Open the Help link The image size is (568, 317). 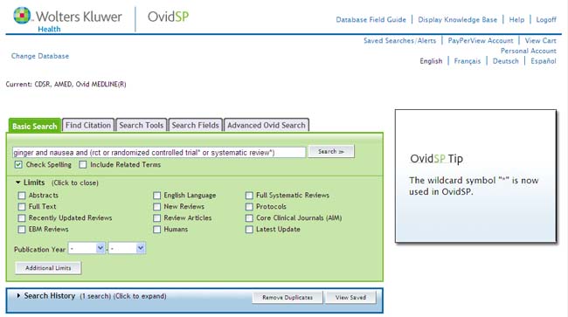point(516,19)
